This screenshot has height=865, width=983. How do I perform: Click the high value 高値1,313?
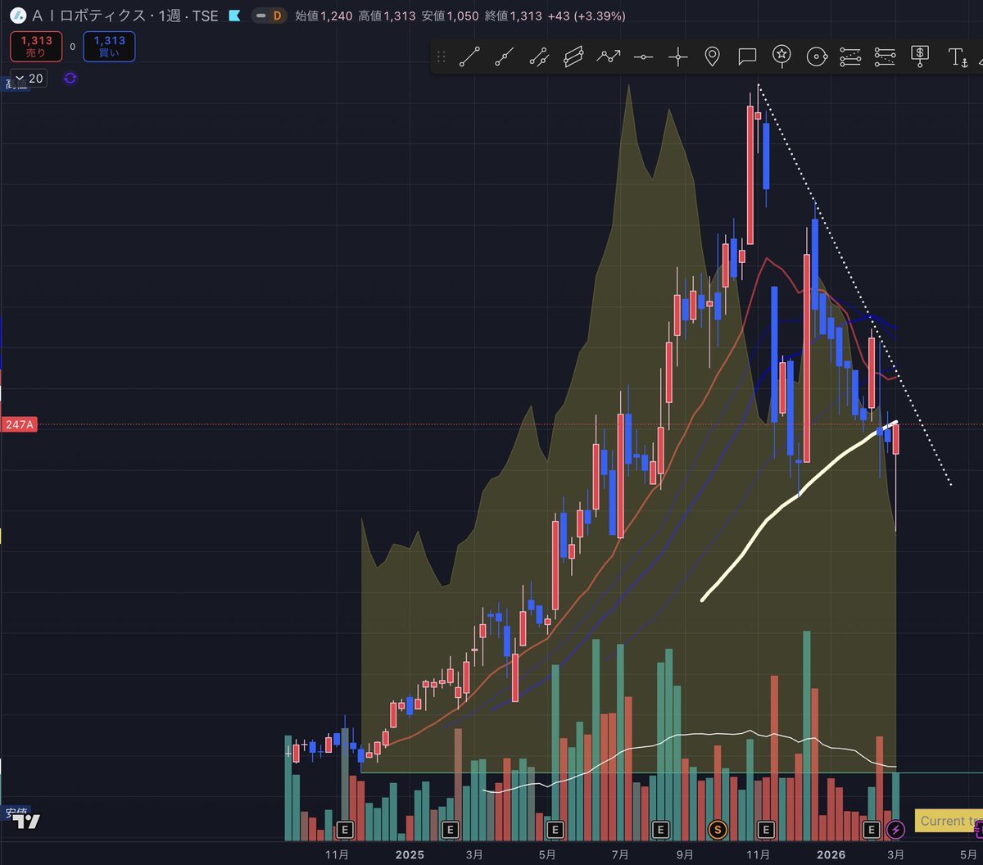387,16
